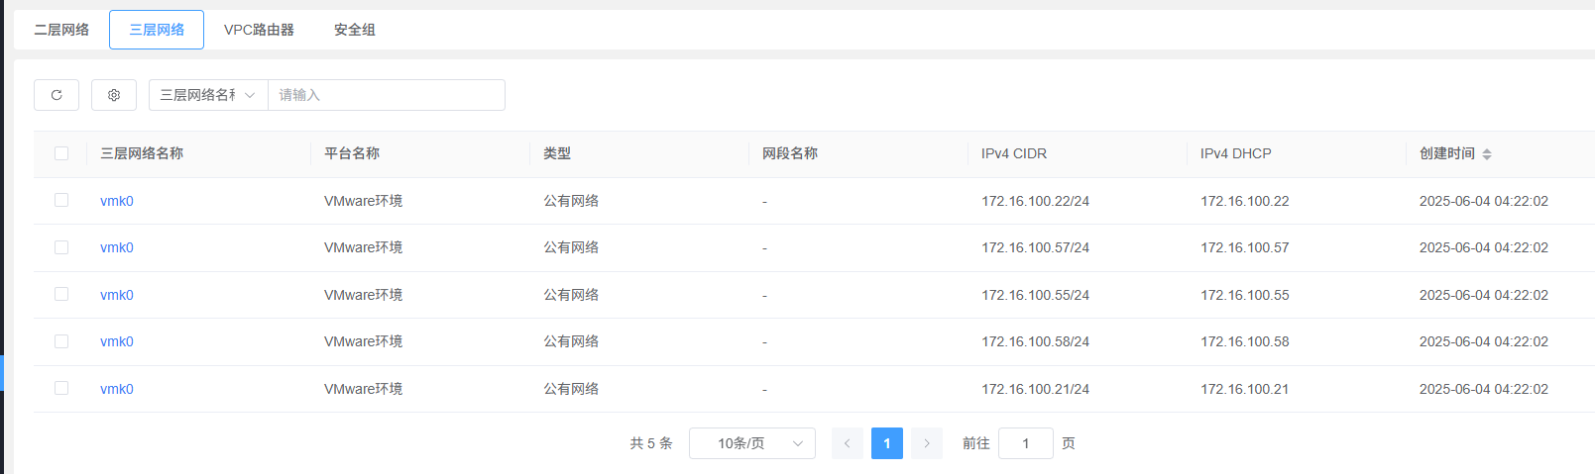Click the 前往 page number input

pos(1026,443)
